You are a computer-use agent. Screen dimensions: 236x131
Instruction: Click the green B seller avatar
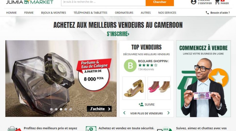pyautogui.click(x=130, y=65)
